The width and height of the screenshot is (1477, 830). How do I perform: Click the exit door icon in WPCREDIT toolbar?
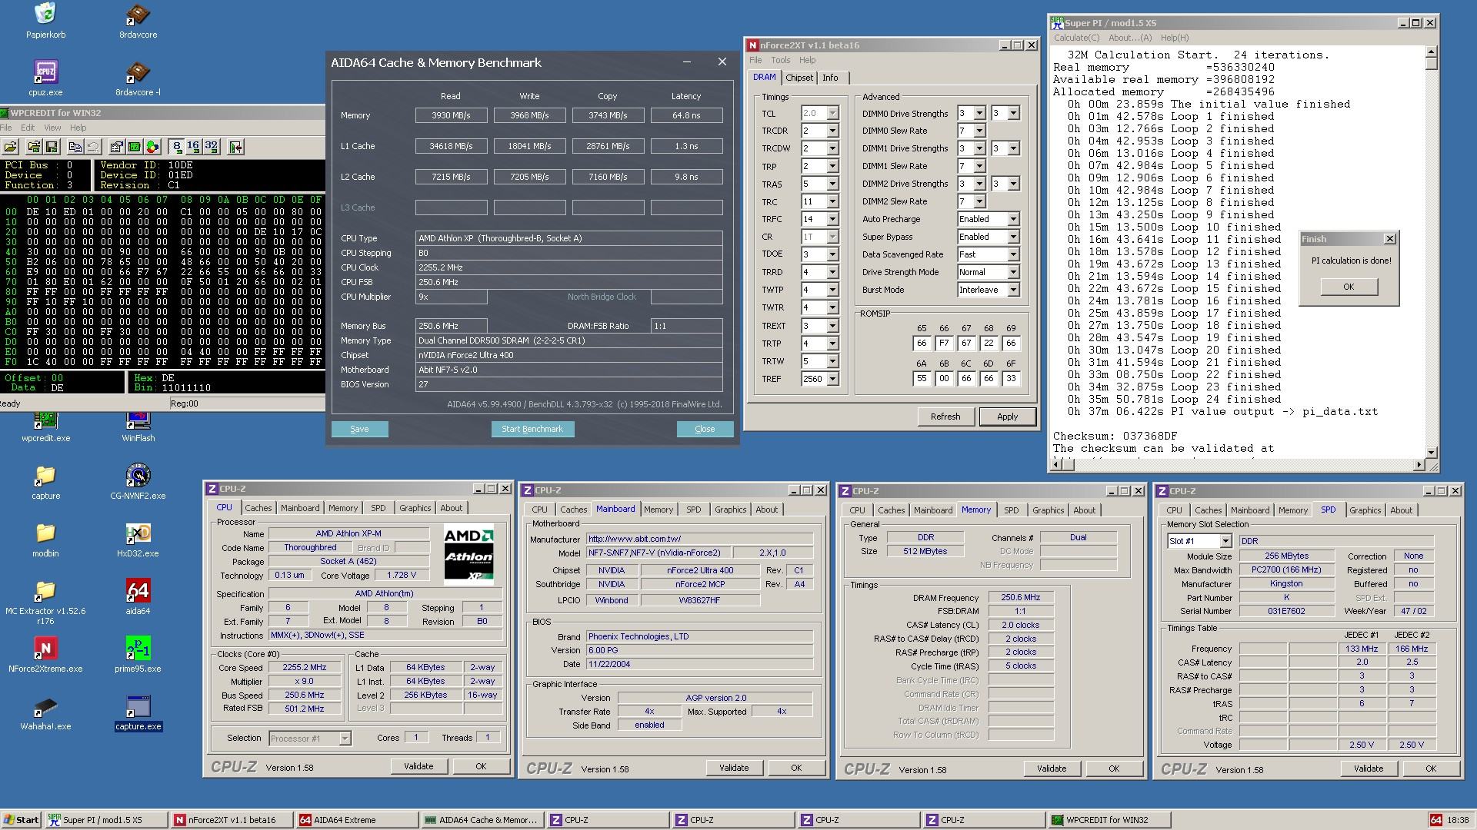(235, 147)
